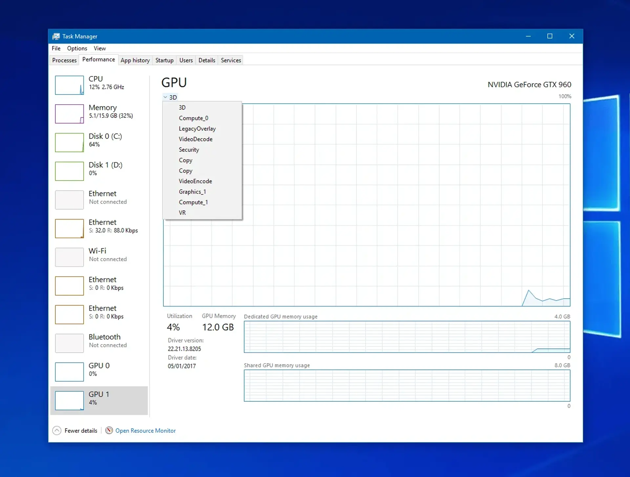
Task: Switch to the Services tab
Action: [x=231, y=60]
